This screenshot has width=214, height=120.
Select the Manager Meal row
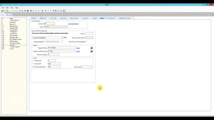[x=14, y=26]
